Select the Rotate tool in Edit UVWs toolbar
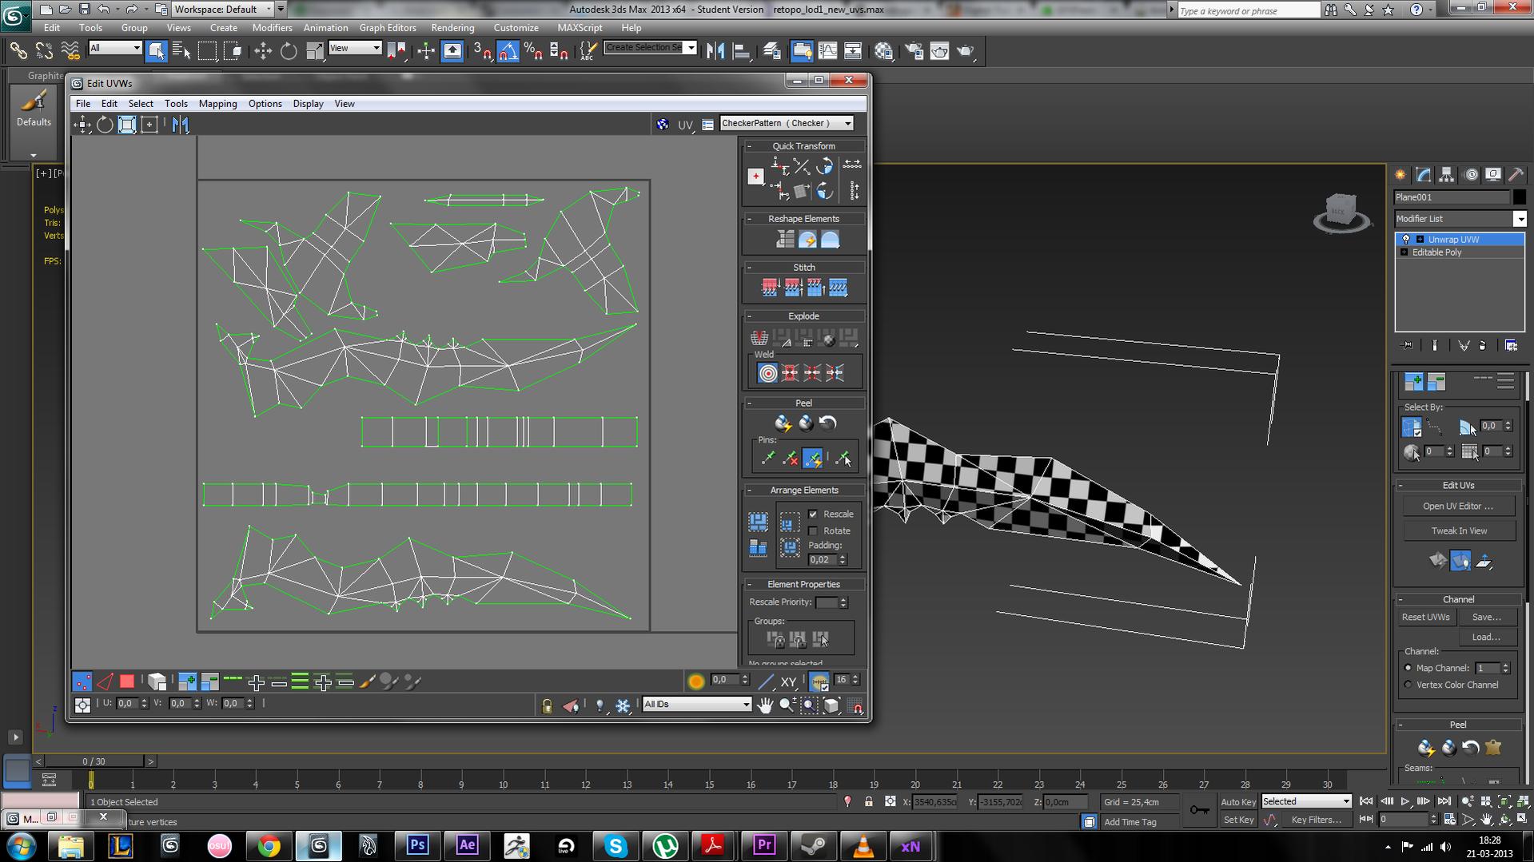 [105, 125]
